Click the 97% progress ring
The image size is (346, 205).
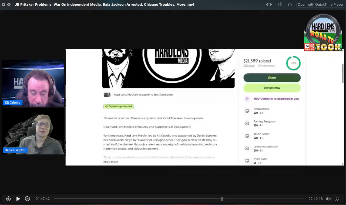(x=293, y=63)
